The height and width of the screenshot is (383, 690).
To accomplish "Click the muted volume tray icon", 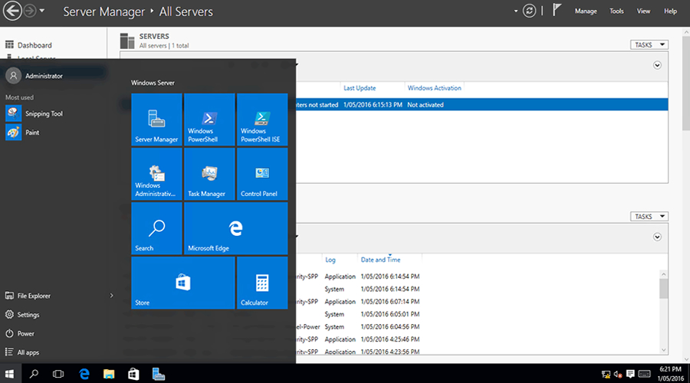I will pos(618,375).
